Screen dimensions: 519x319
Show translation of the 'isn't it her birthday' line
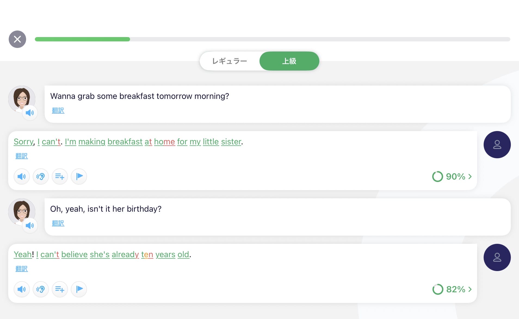tap(58, 223)
